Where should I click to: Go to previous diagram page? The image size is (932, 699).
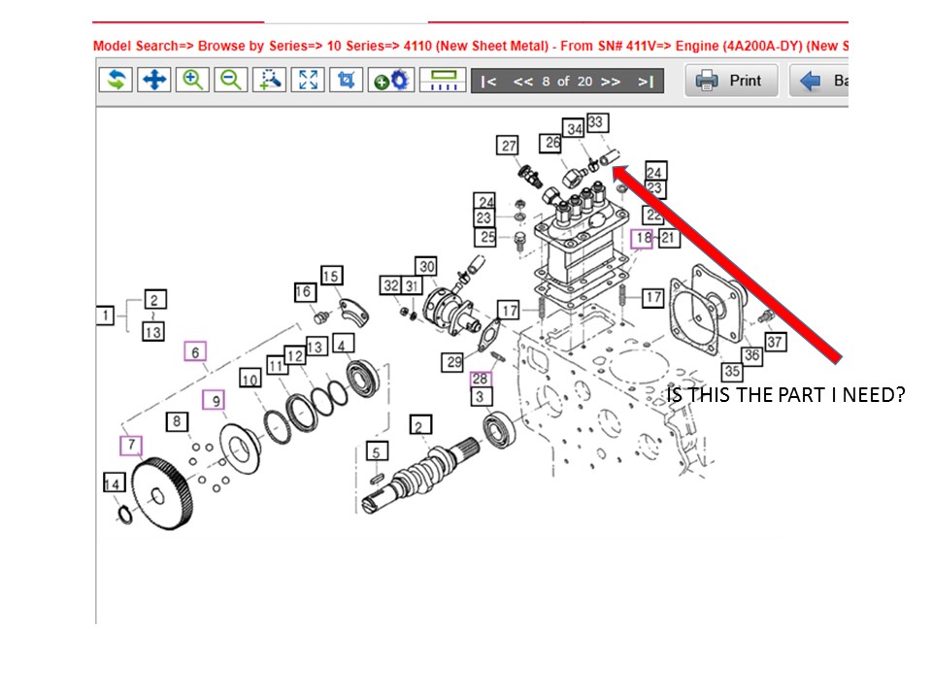[x=523, y=82]
